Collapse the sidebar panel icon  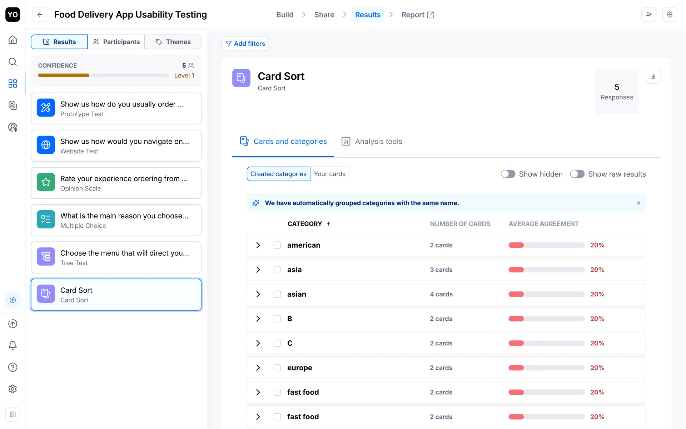point(13,414)
